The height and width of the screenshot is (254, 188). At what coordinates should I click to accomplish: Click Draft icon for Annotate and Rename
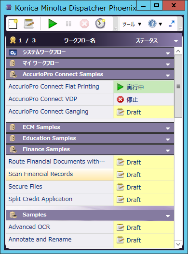pyautogui.click(x=121, y=240)
